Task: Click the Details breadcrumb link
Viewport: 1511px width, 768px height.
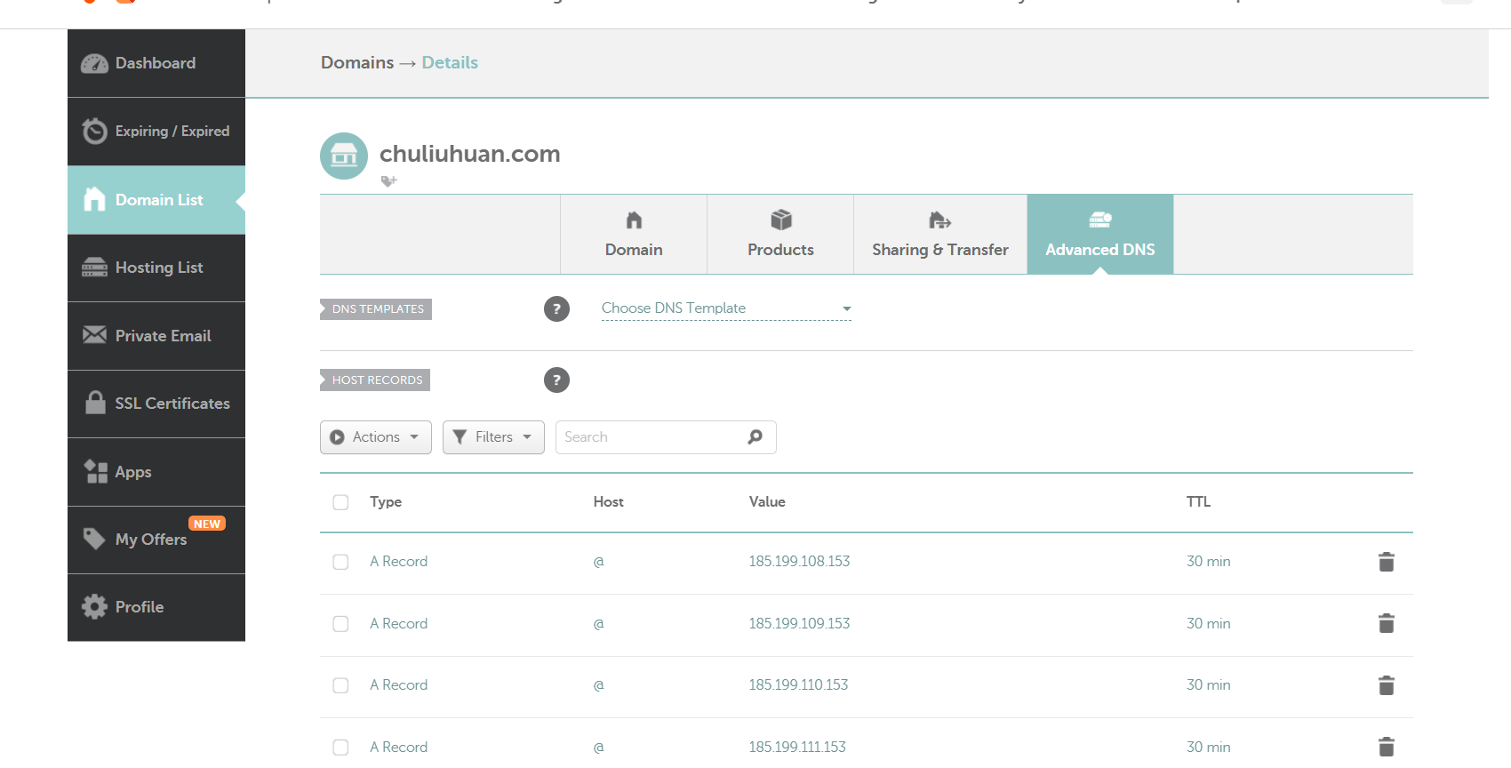Action: [x=450, y=62]
